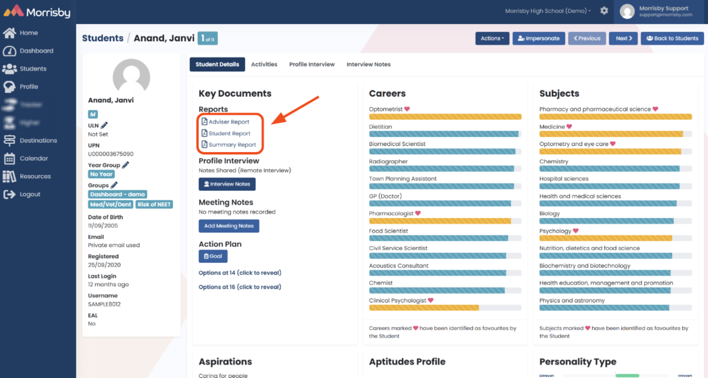Click the Impersonate button
Viewport: 708px width, 378px height.
539,38
